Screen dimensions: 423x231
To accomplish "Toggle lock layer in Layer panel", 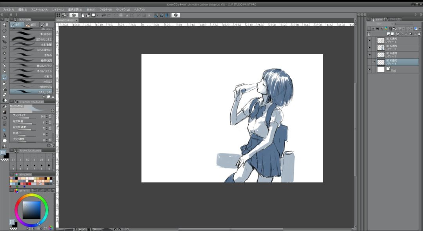I will (390, 29).
